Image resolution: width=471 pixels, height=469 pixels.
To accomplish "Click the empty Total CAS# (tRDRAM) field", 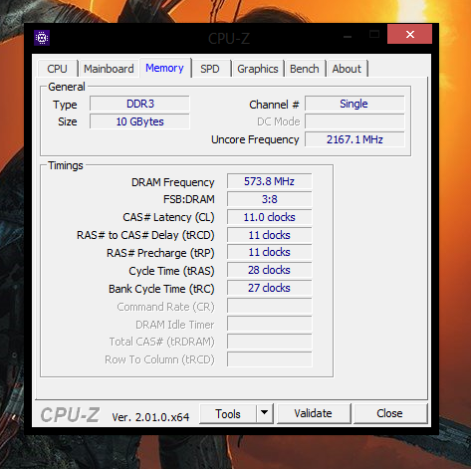I will 270,342.
